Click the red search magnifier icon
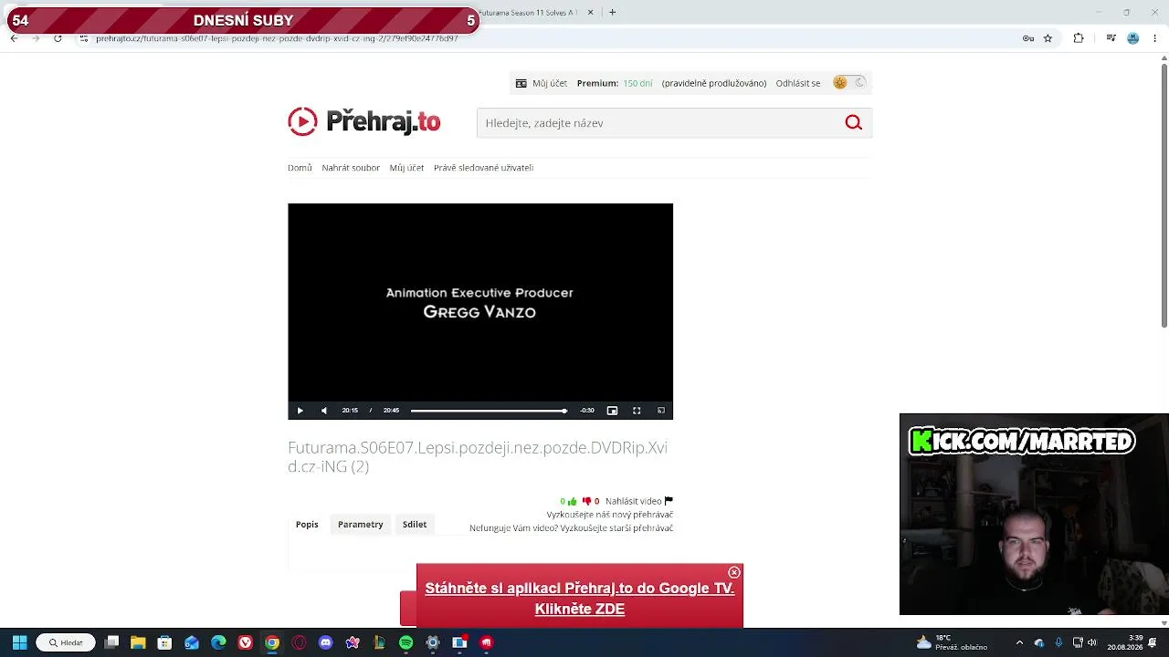Screen dimensions: 1169x657 853,123
